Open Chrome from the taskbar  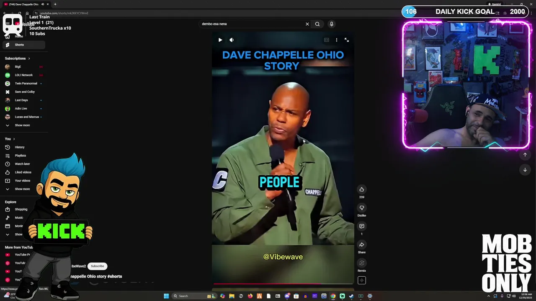(333, 296)
